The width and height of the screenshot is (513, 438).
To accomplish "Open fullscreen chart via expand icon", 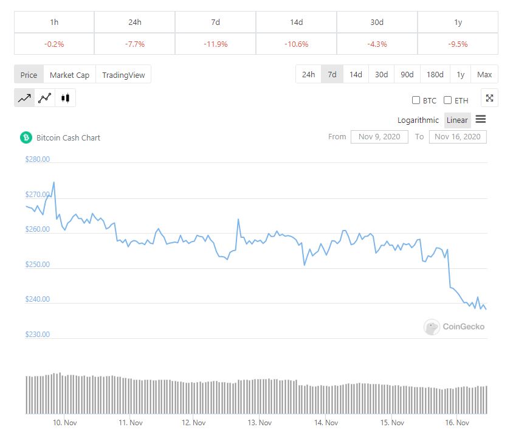I will 489,98.
